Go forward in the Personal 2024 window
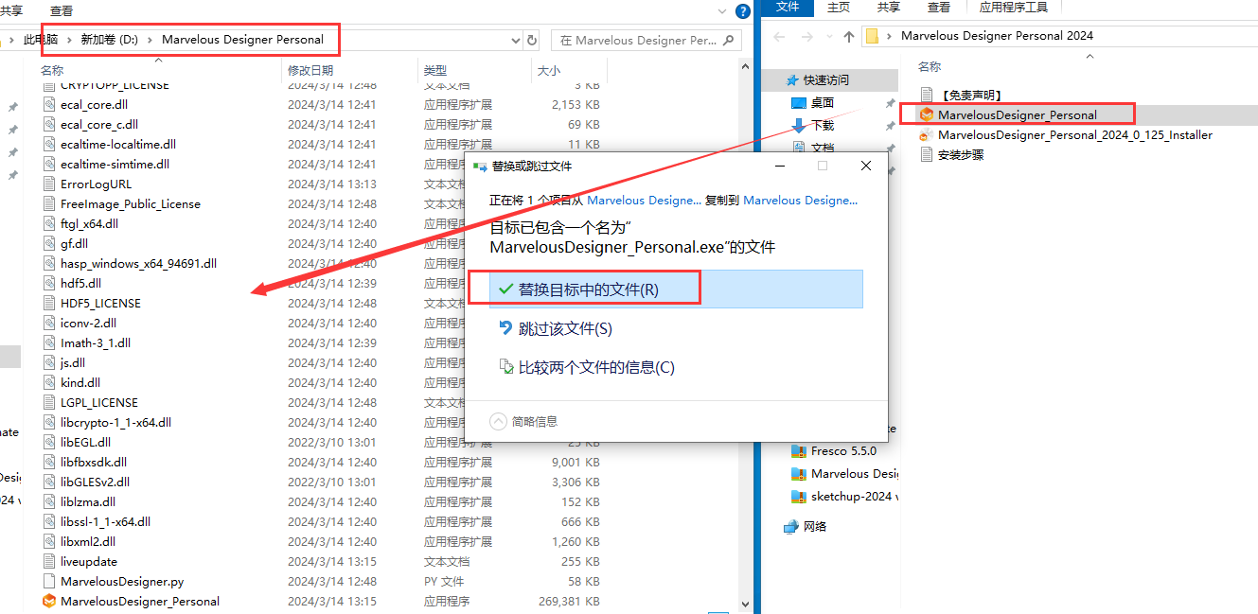 (x=806, y=36)
